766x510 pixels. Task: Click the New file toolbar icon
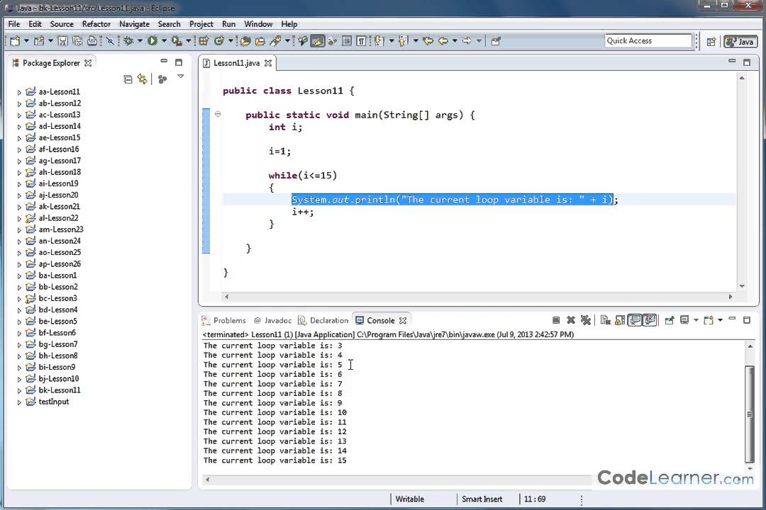pyautogui.click(x=15, y=41)
